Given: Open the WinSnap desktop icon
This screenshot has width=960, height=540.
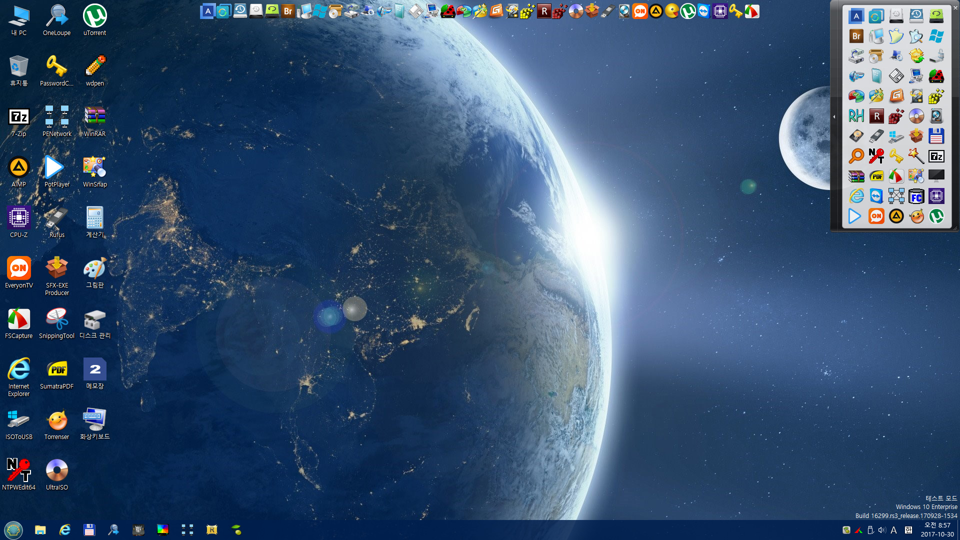Looking at the screenshot, I should pyautogui.click(x=94, y=172).
